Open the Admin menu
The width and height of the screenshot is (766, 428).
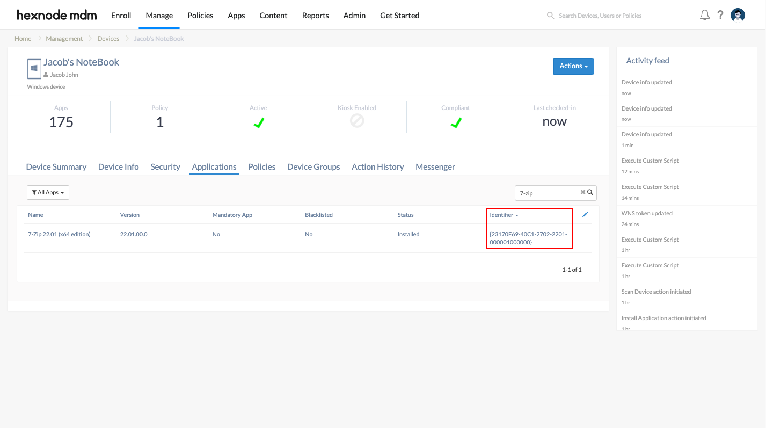click(354, 16)
